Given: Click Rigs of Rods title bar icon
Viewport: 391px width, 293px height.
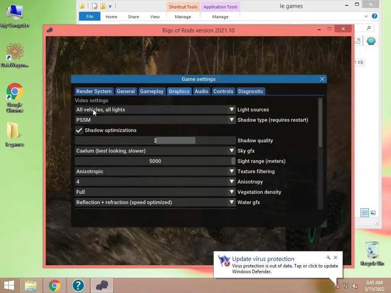Looking at the screenshot, I should (x=50, y=30).
